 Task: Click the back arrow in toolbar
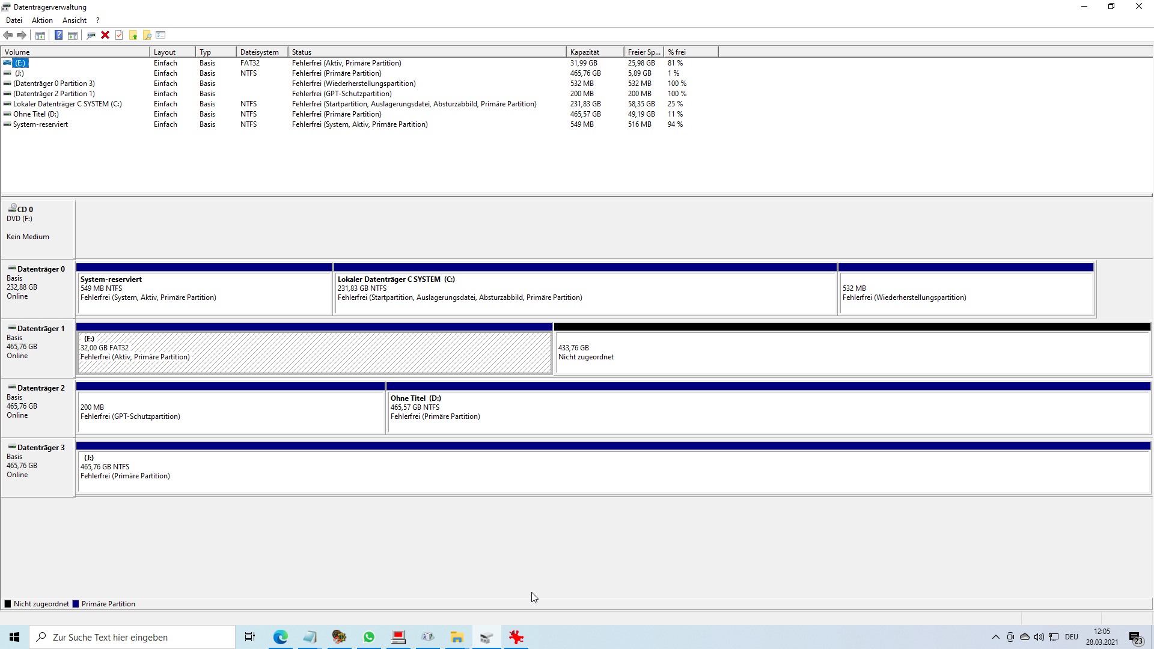pyautogui.click(x=8, y=35)
